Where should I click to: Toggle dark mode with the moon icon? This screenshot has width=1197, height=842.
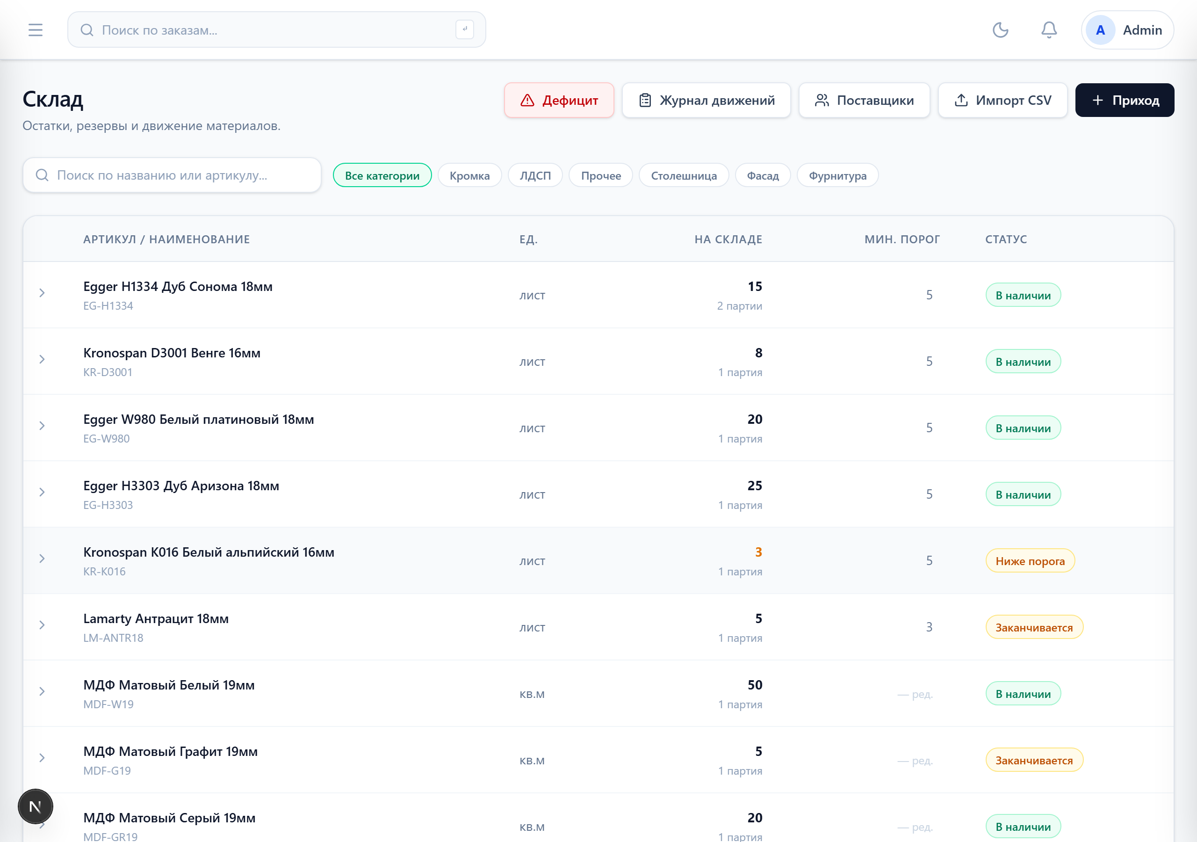[1000, 30]
